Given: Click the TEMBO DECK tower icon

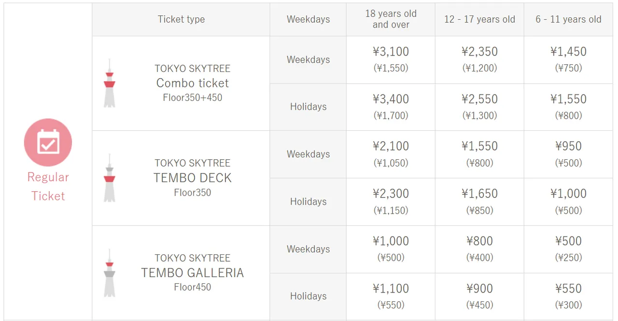Looking at the screenshot, I should [x=110, y=178].
